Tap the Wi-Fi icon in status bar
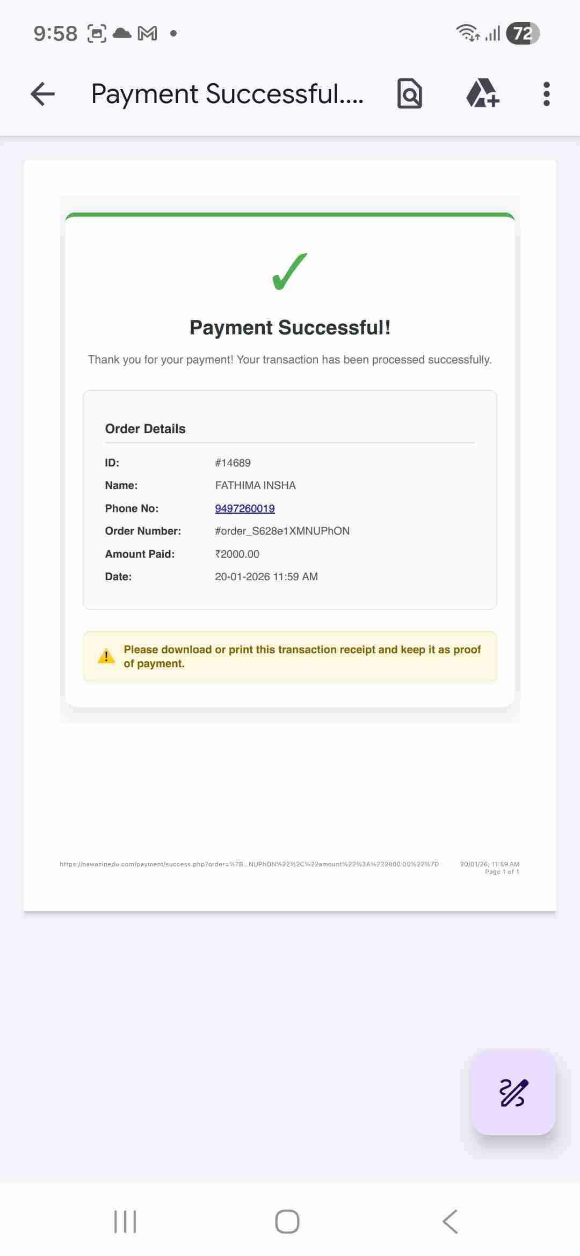The height and width of the screenshot is (1256, 580). 467,33
